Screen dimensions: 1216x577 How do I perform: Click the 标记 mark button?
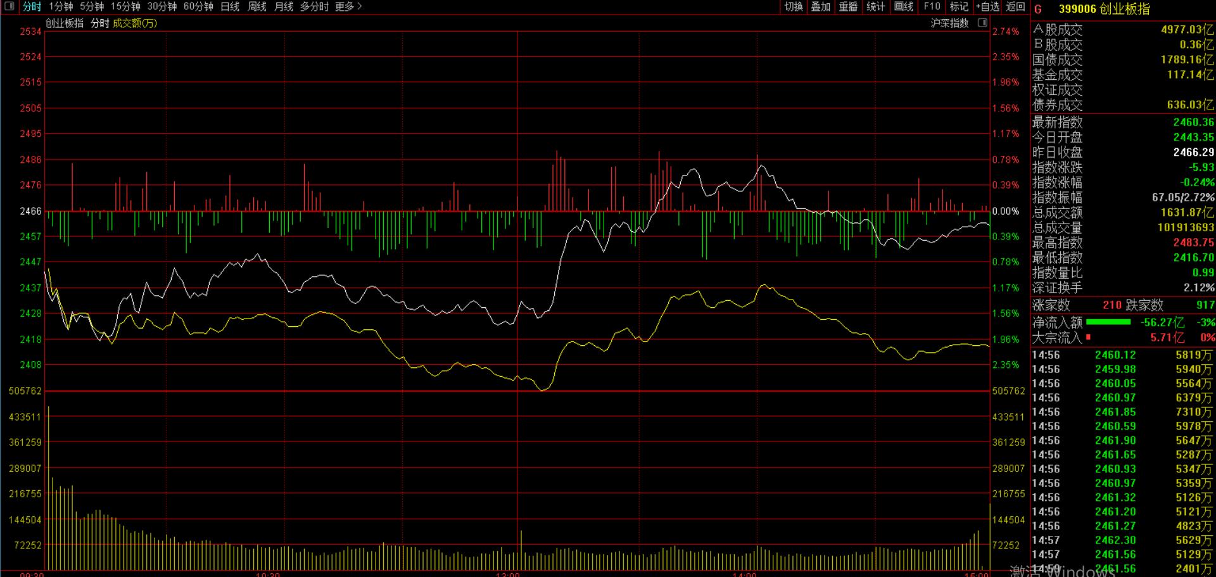point(959,6)
